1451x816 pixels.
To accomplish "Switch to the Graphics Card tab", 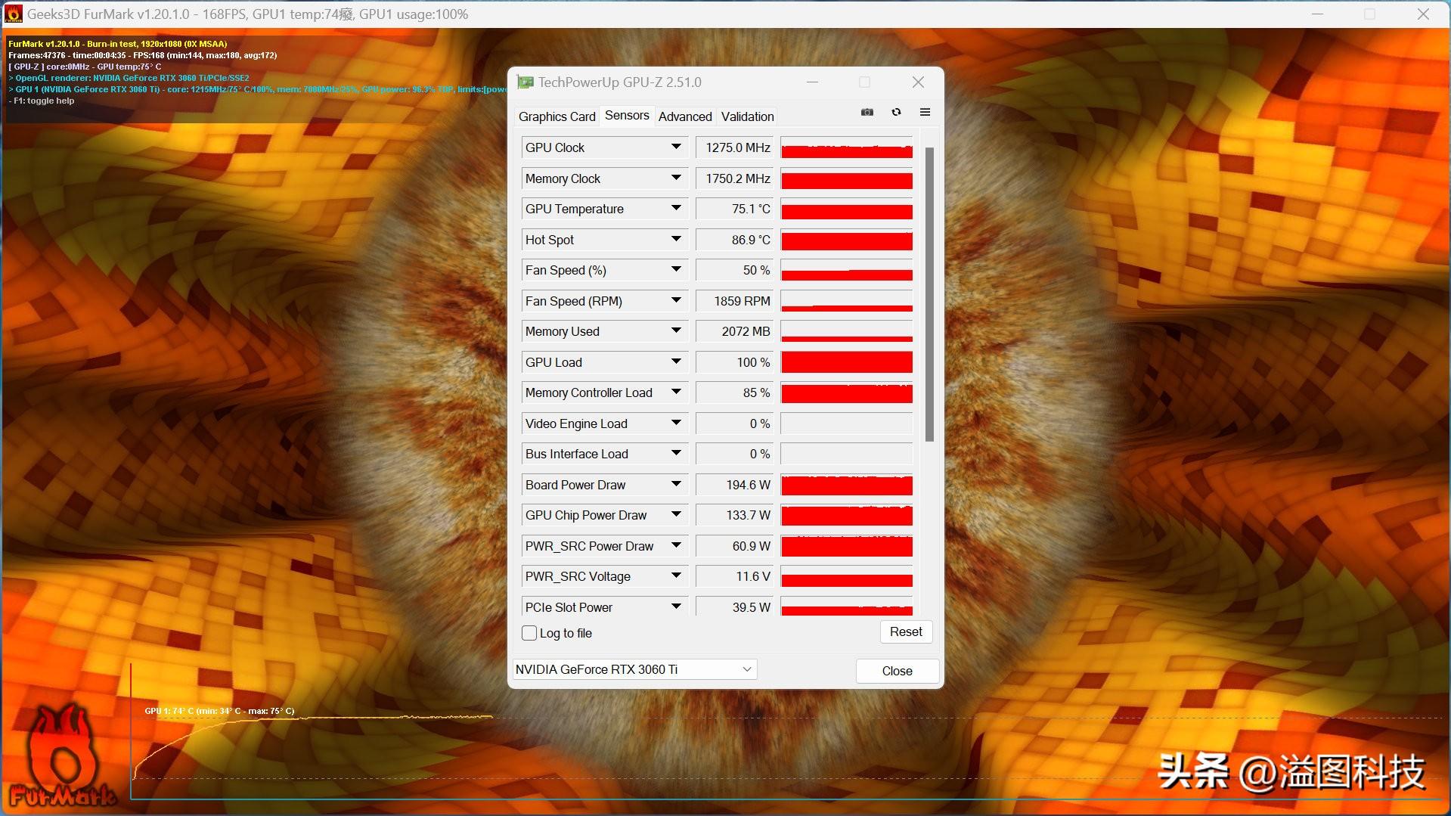I will coord(557,116).
